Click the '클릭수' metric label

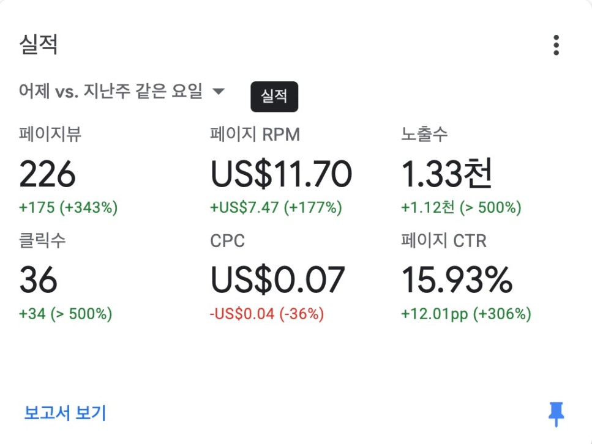42,240
